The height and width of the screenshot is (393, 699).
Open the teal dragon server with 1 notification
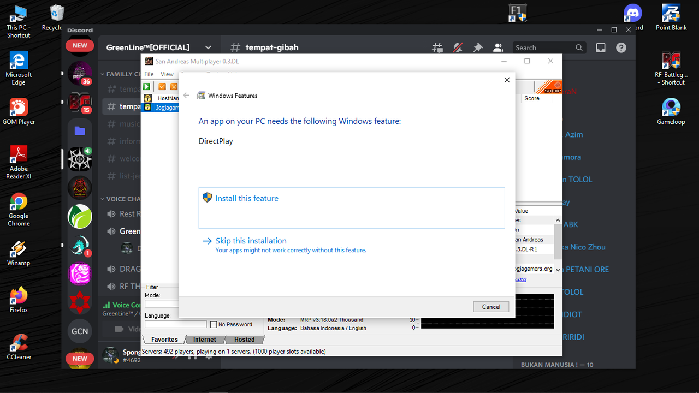[80, 245]
